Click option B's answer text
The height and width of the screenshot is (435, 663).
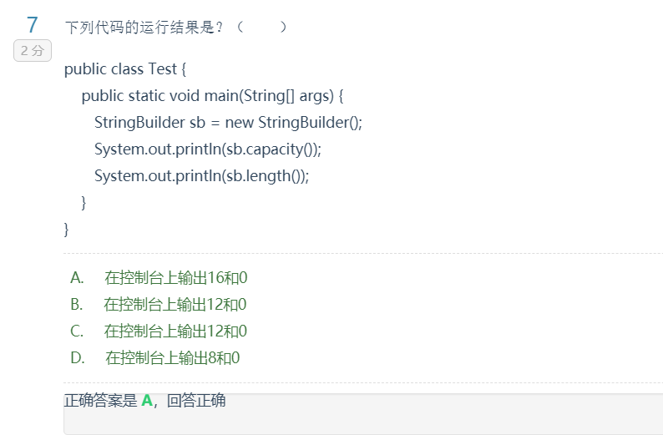click(175, 305)
